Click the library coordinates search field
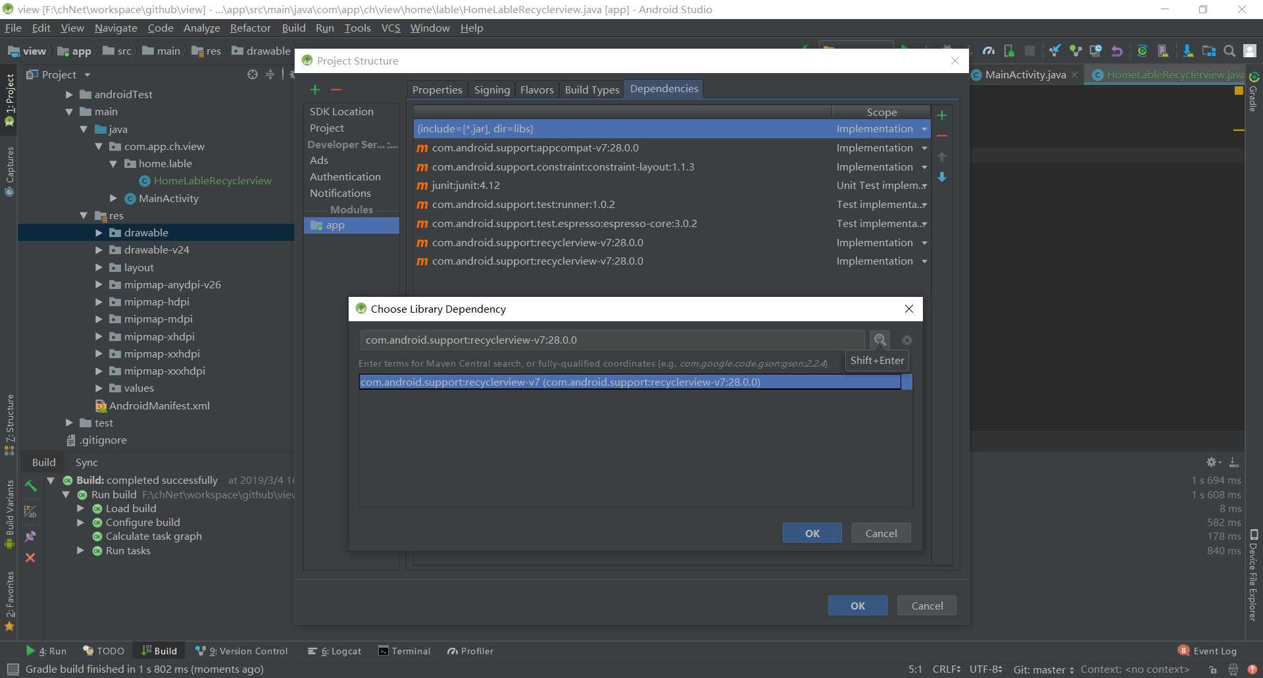Image resolution: width=1263 pixels, height=678 pixels. click(612, 340)
